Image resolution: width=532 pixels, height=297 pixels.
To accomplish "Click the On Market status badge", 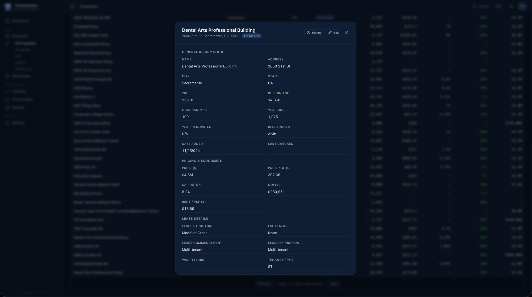I will [251, 36].
